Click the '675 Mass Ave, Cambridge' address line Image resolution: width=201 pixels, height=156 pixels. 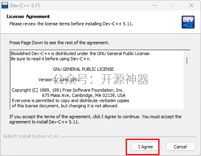[84, 95]
